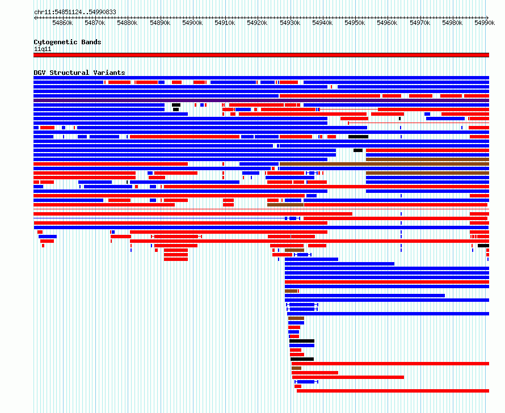Screen dimensions: 505x413
Task: Open the Cytogenetic Bands track title
Action: [68, 42]
